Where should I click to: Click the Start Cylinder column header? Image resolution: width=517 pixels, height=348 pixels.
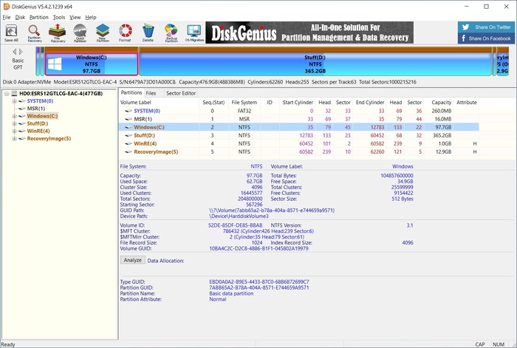297,102
